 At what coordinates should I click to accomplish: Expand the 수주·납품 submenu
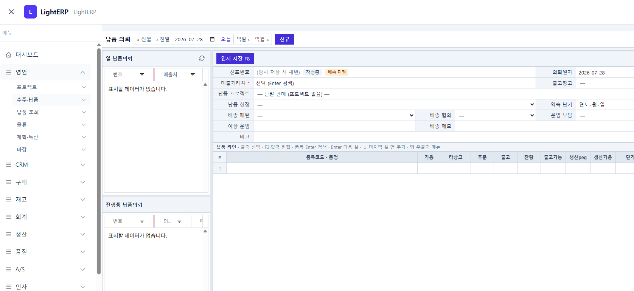[x=84, y=100]
